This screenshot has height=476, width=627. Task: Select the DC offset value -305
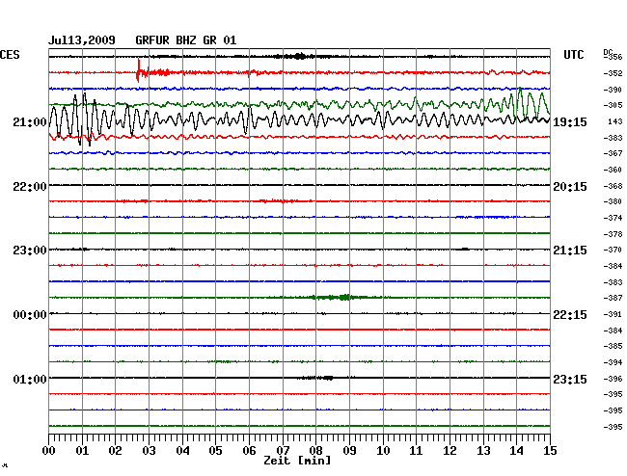click(x=613, y=105)
